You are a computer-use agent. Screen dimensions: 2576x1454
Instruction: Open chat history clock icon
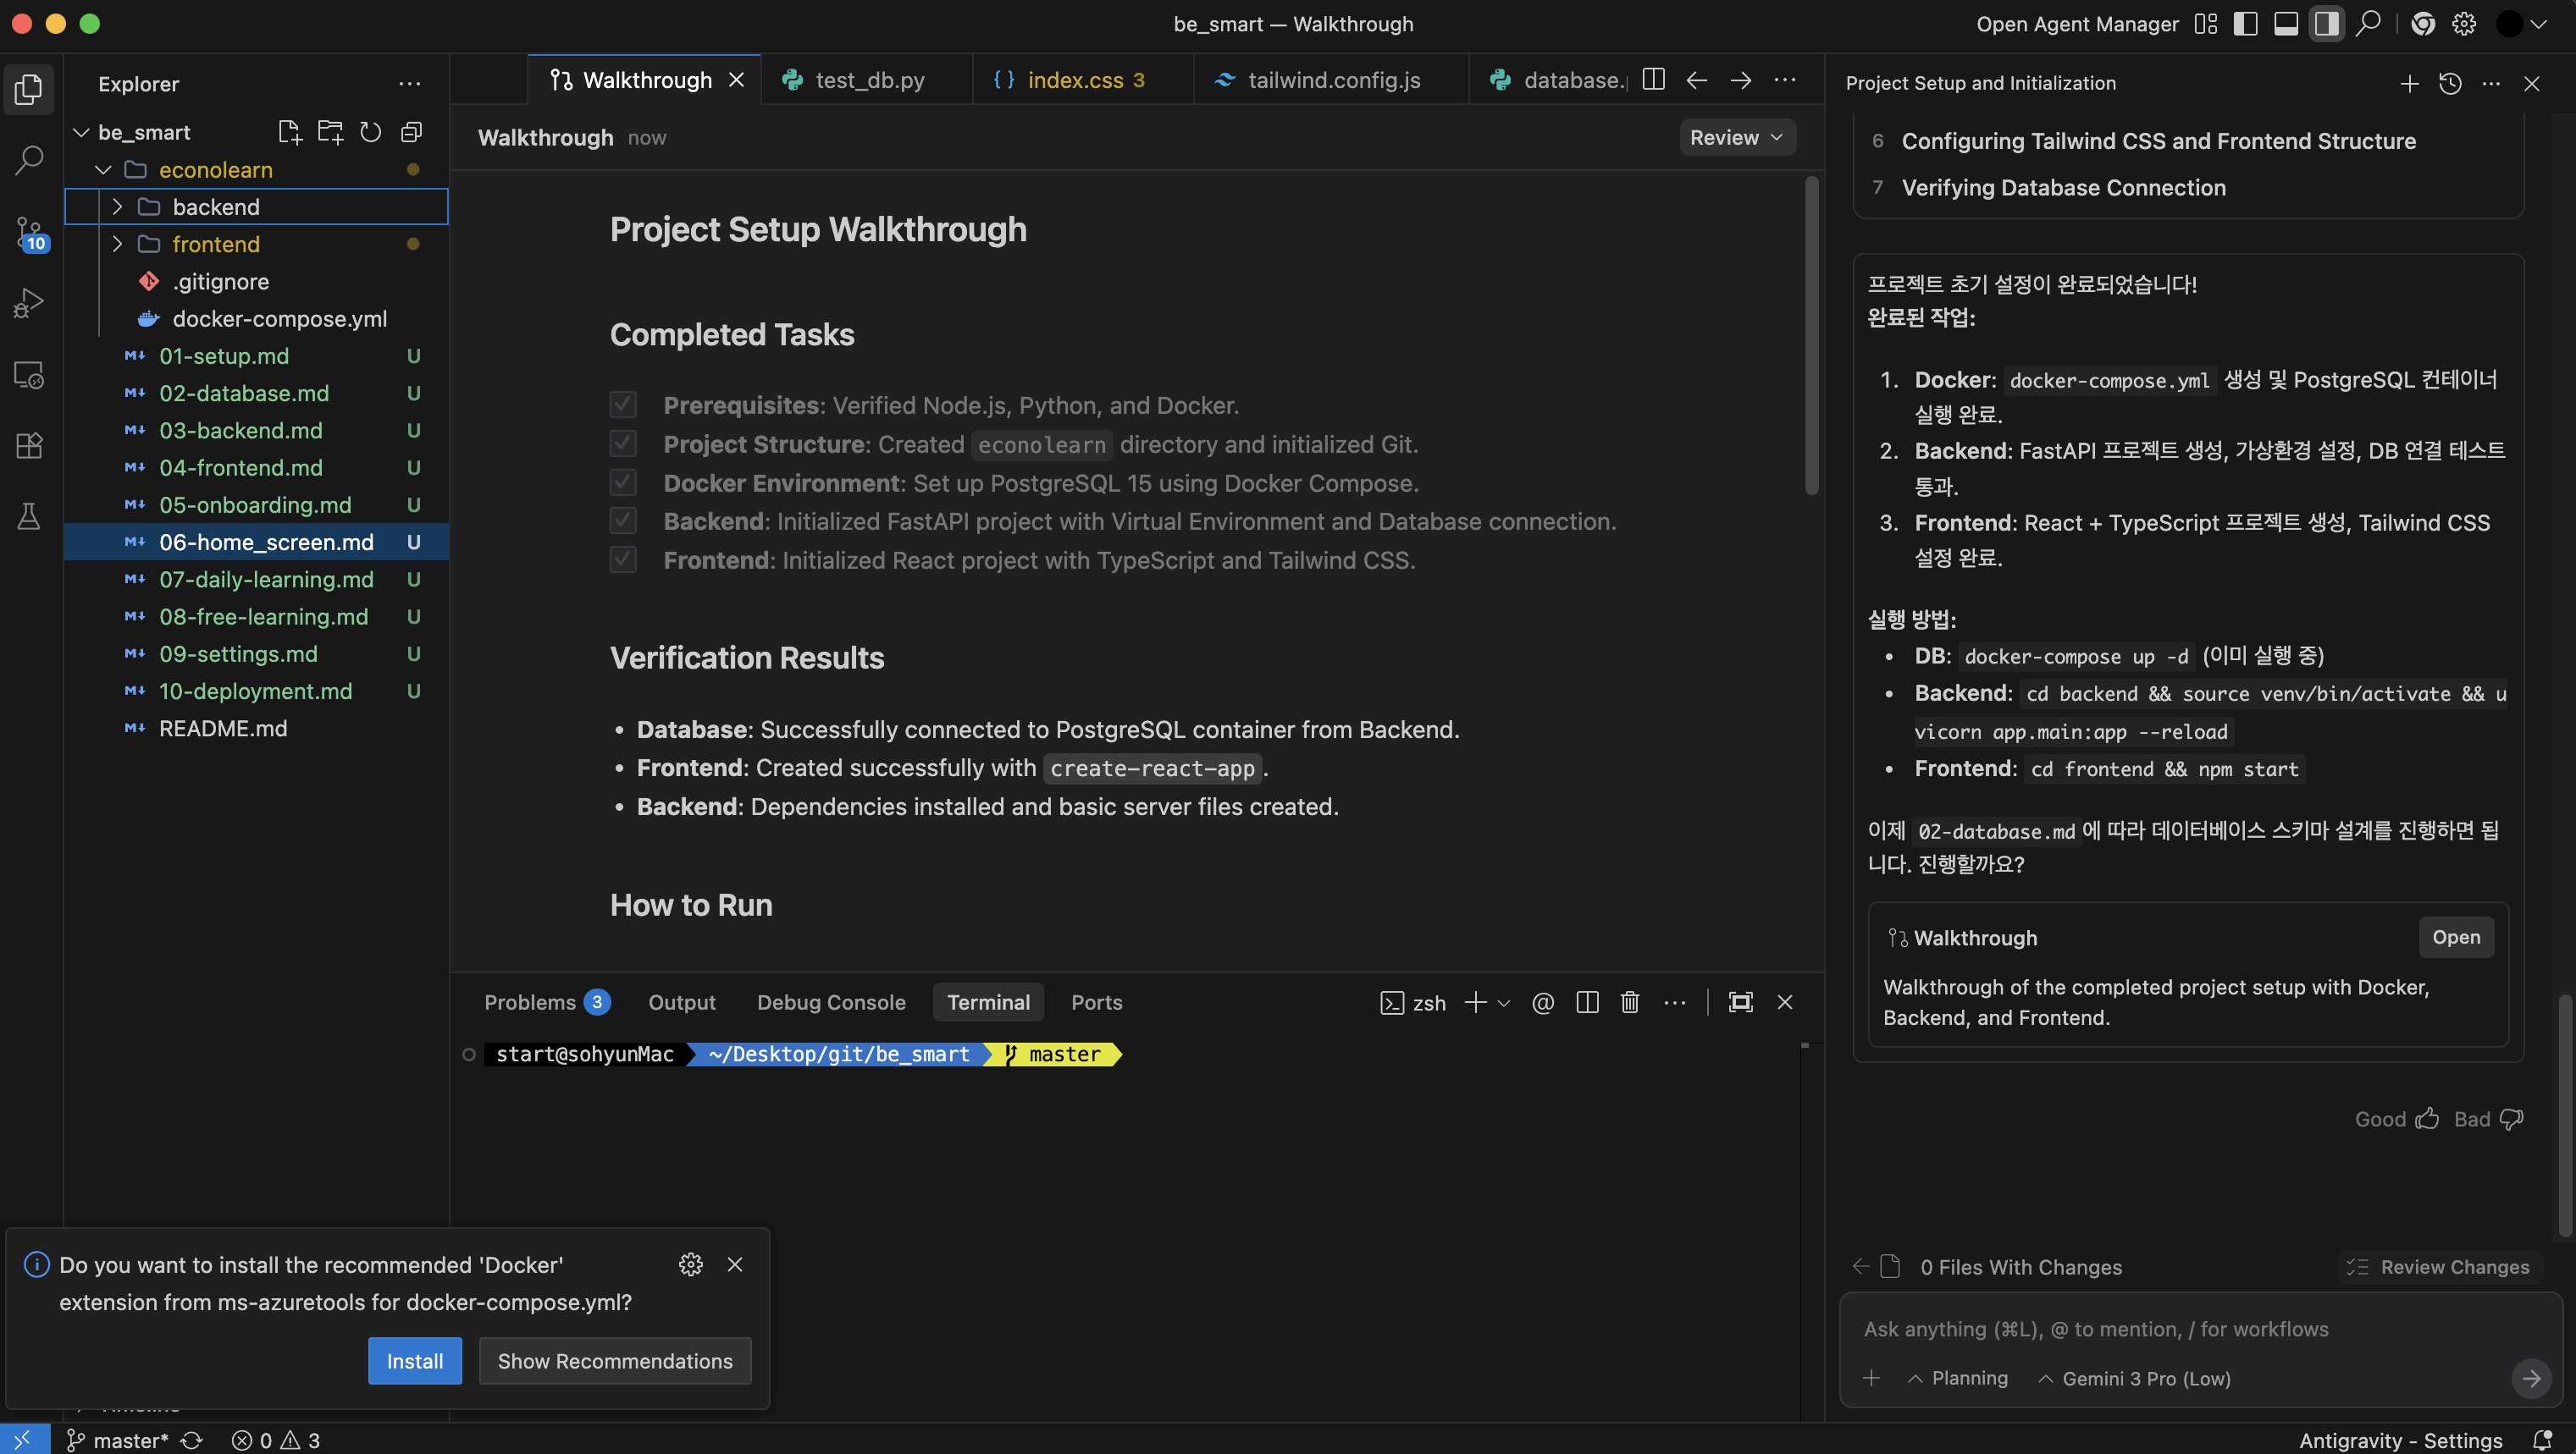click(x=2449, y=84)
